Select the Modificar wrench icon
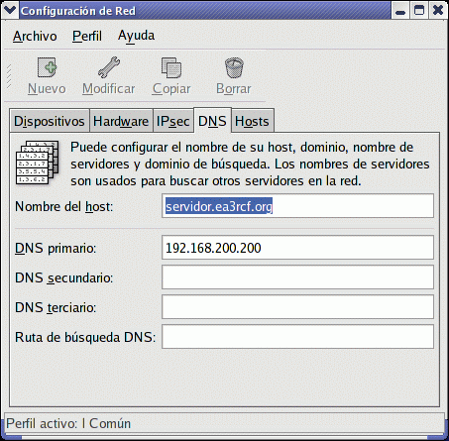Screen dimensions: 449x441 109,67
